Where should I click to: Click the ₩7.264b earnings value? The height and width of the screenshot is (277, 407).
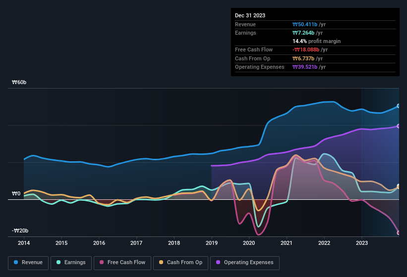point(303,33)
